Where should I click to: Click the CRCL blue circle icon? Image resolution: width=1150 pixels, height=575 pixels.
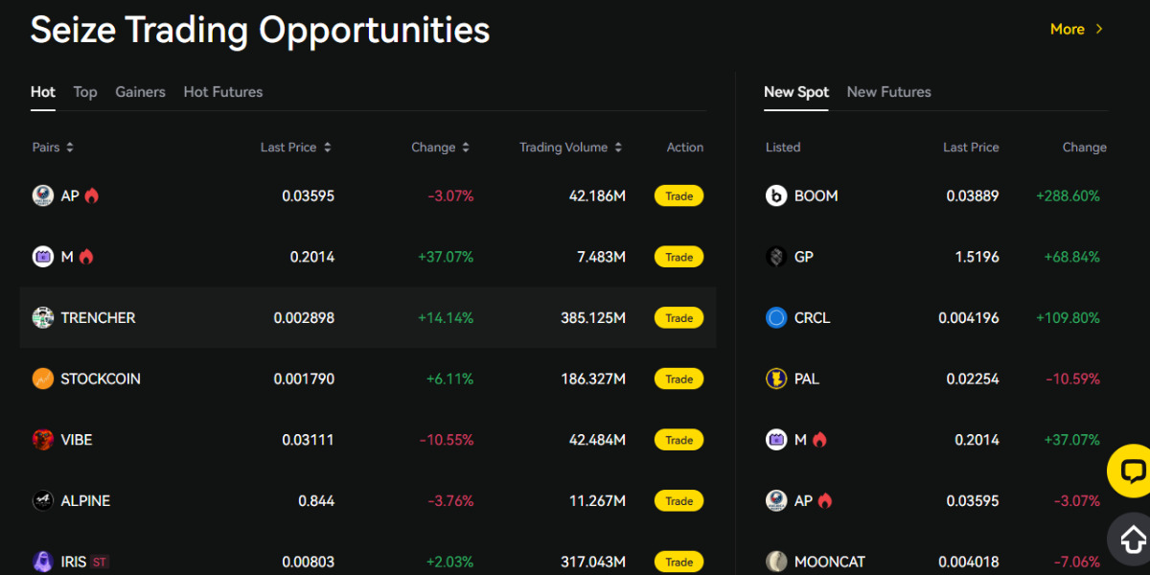click(x=776, y=317)
